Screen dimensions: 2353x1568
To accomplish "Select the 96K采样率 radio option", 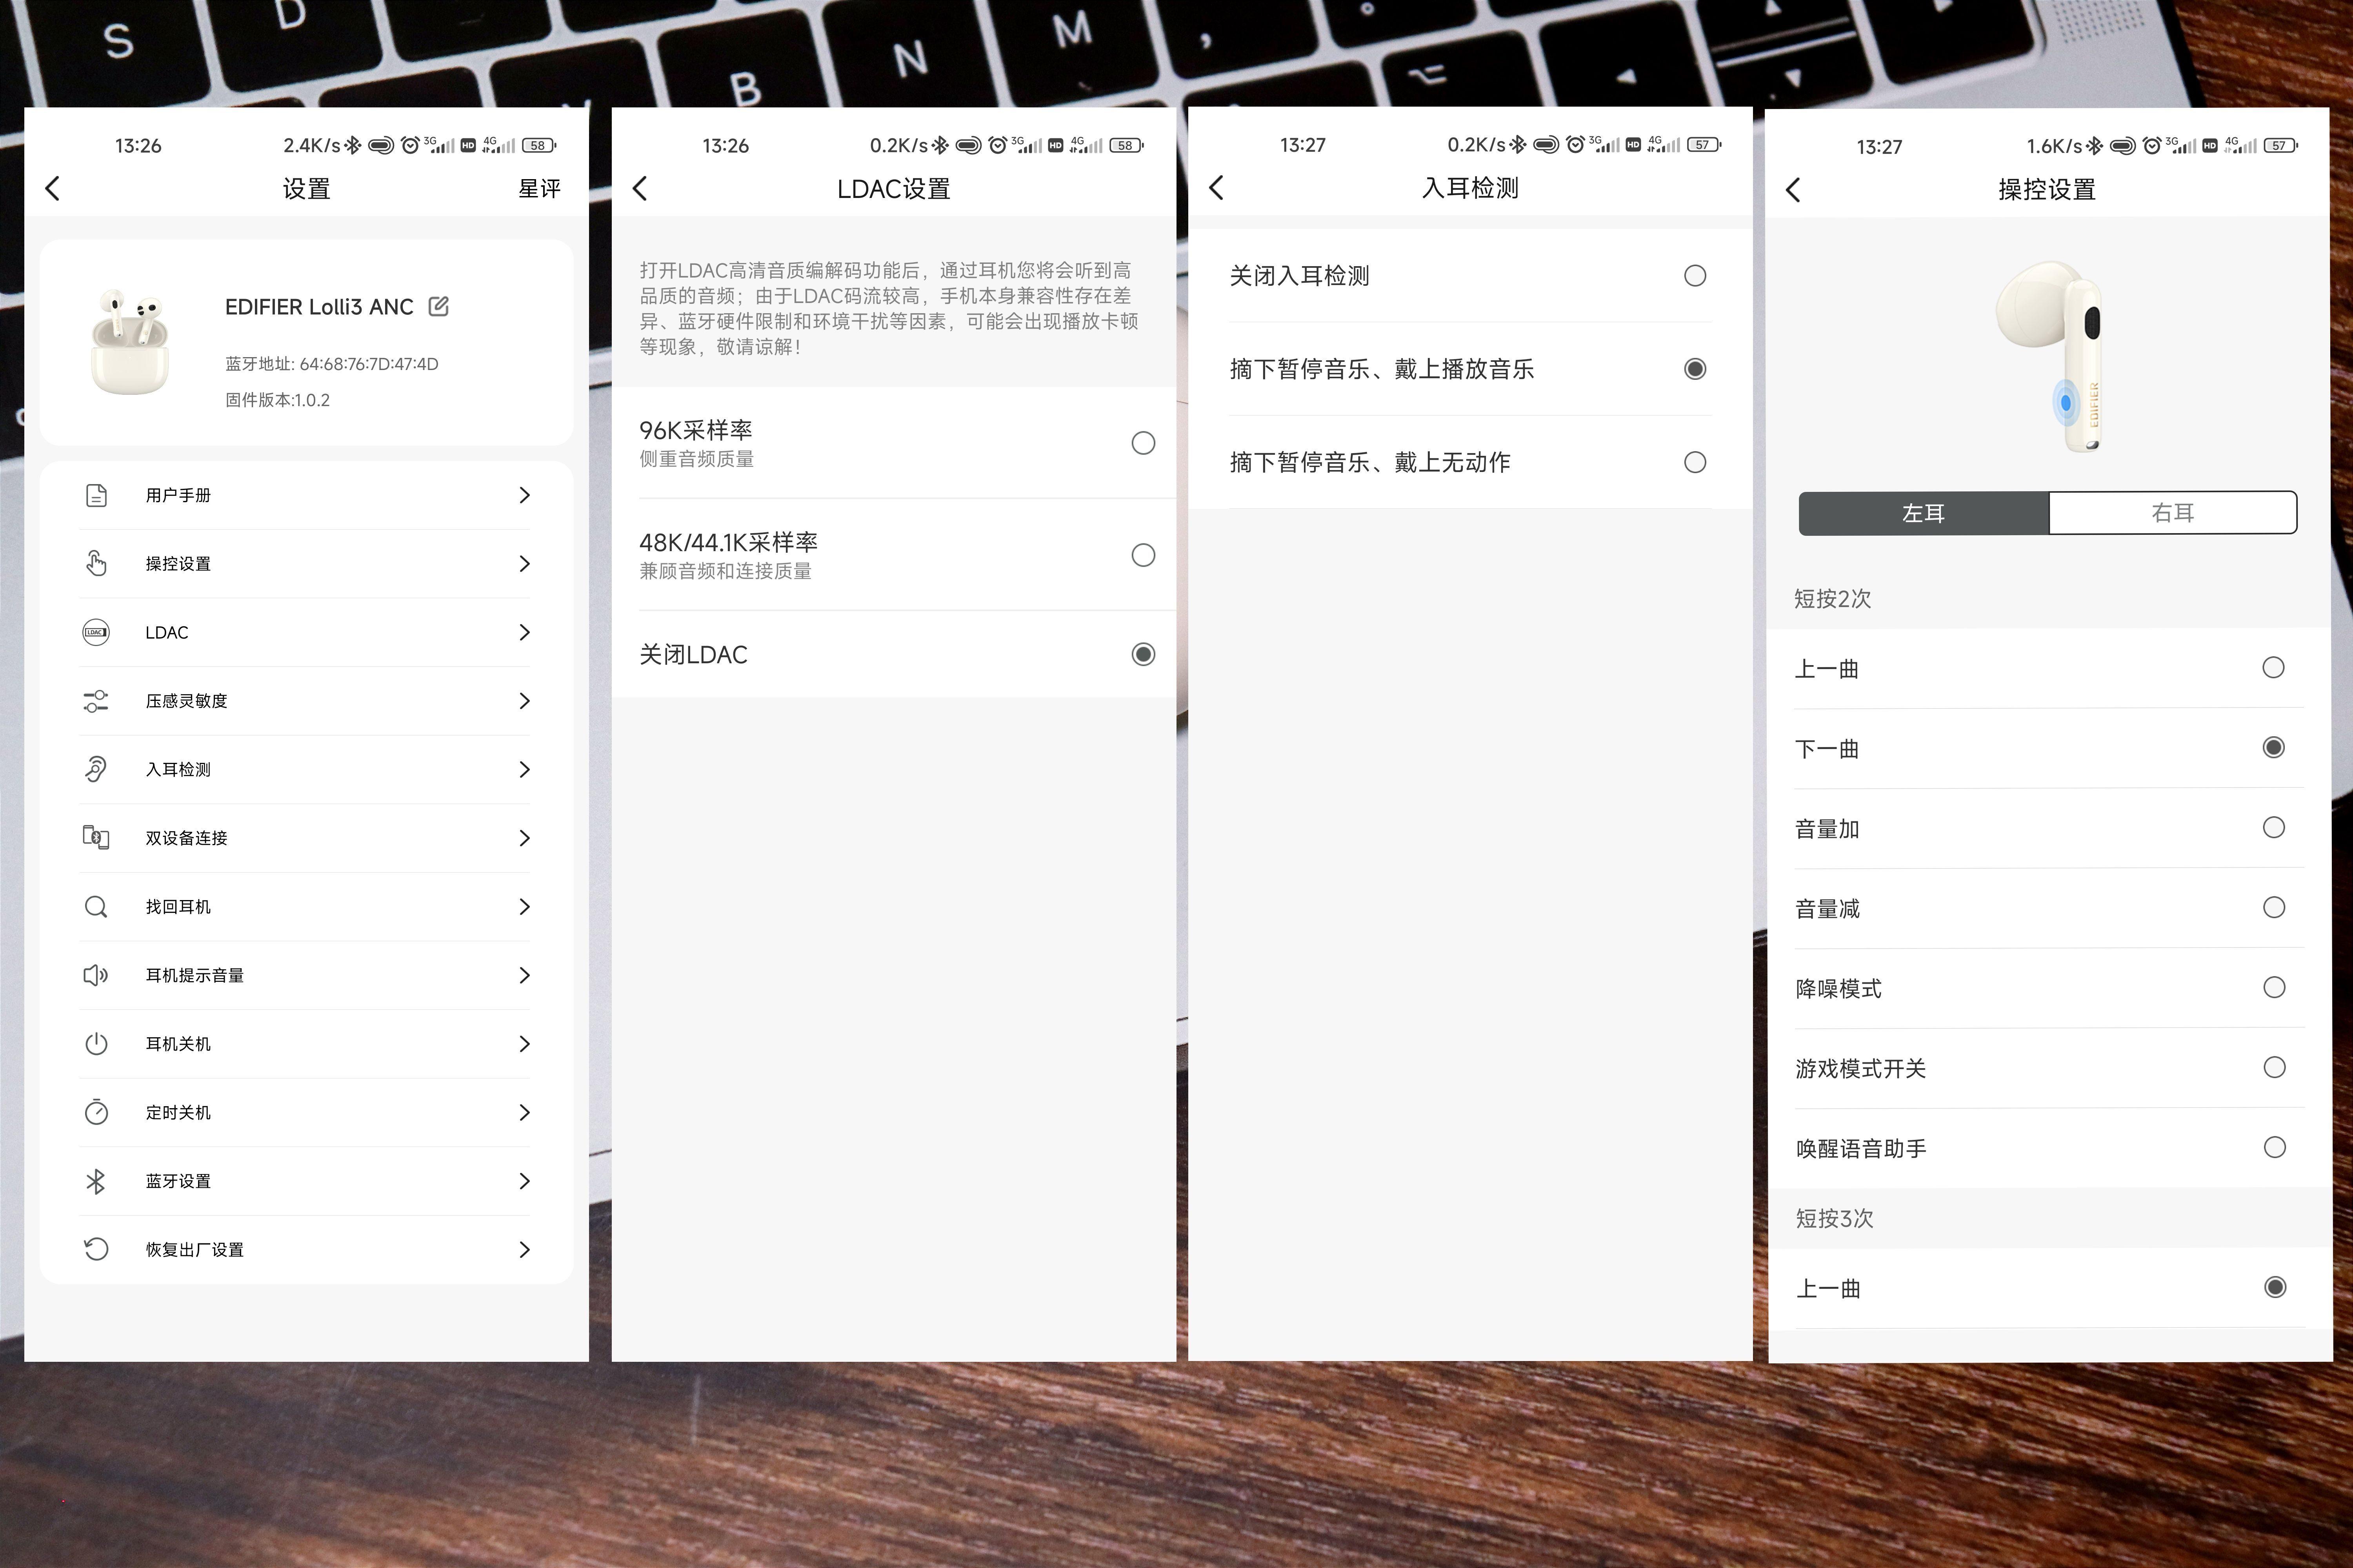I will (x=1144, y=443).
